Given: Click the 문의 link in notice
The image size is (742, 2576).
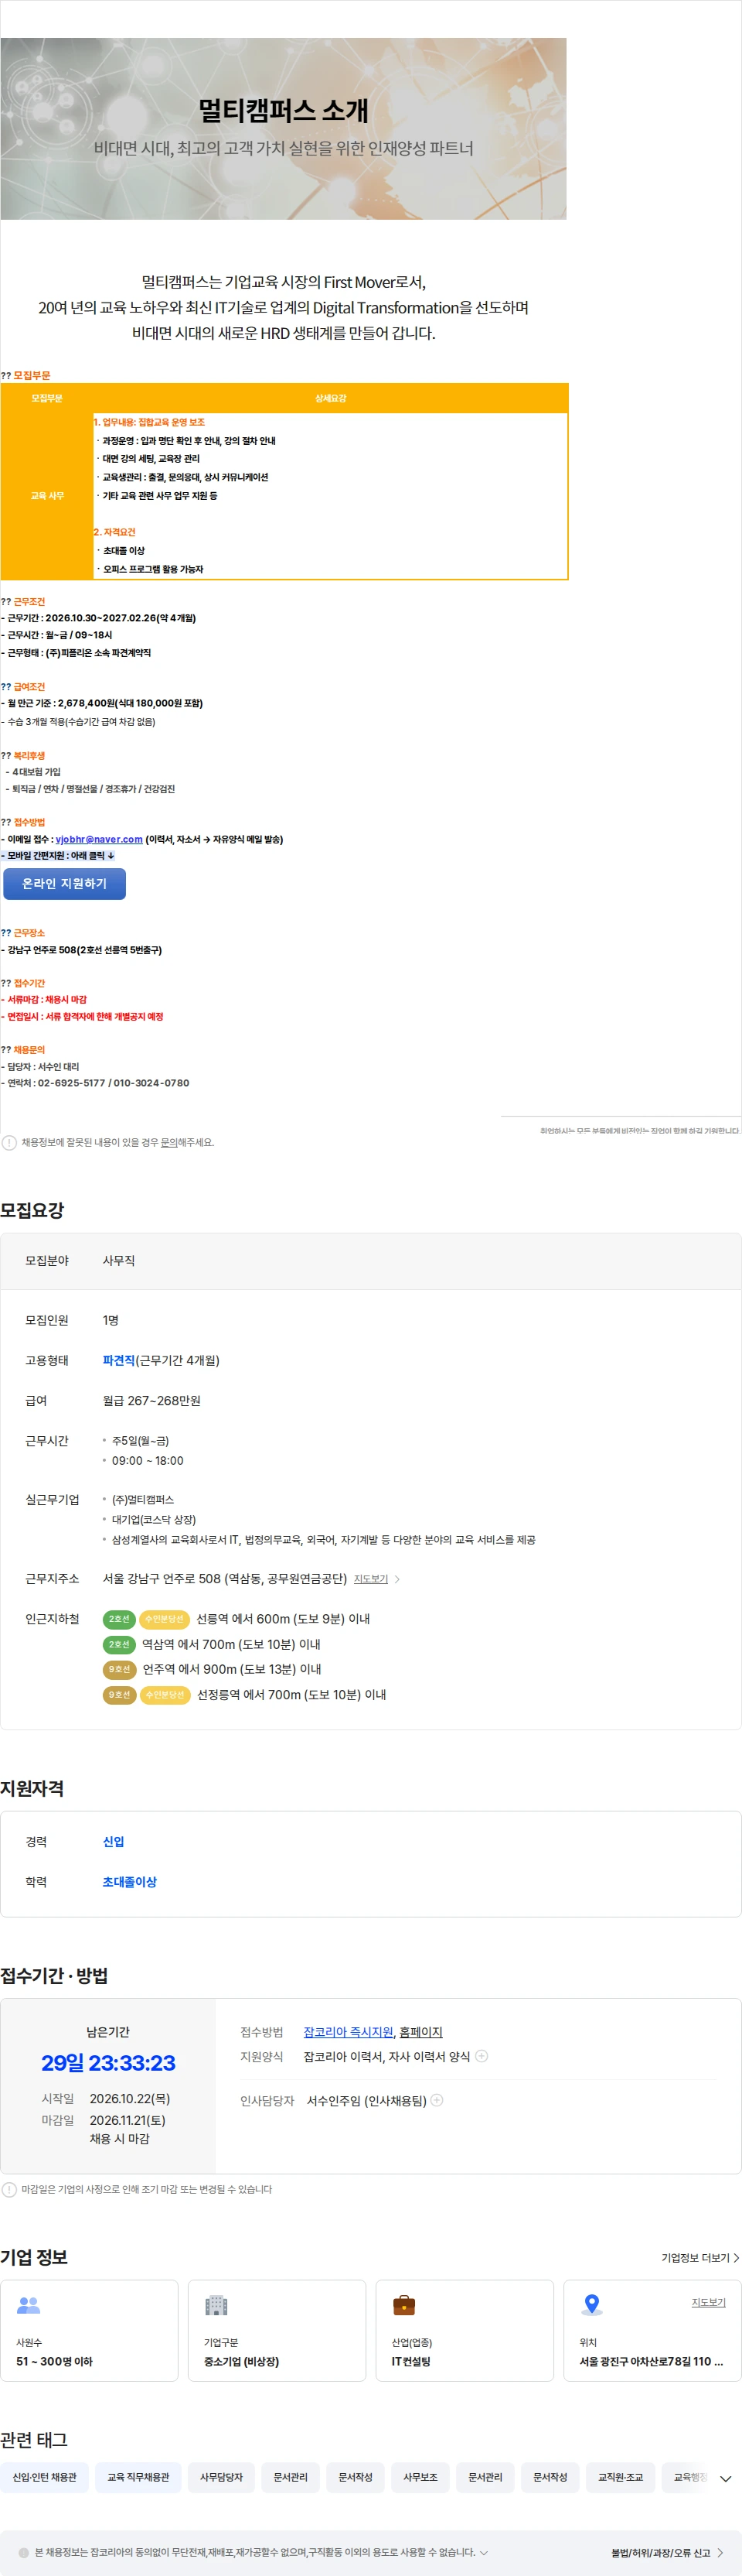Looking at the screenshot, I should click(168, 1142).
